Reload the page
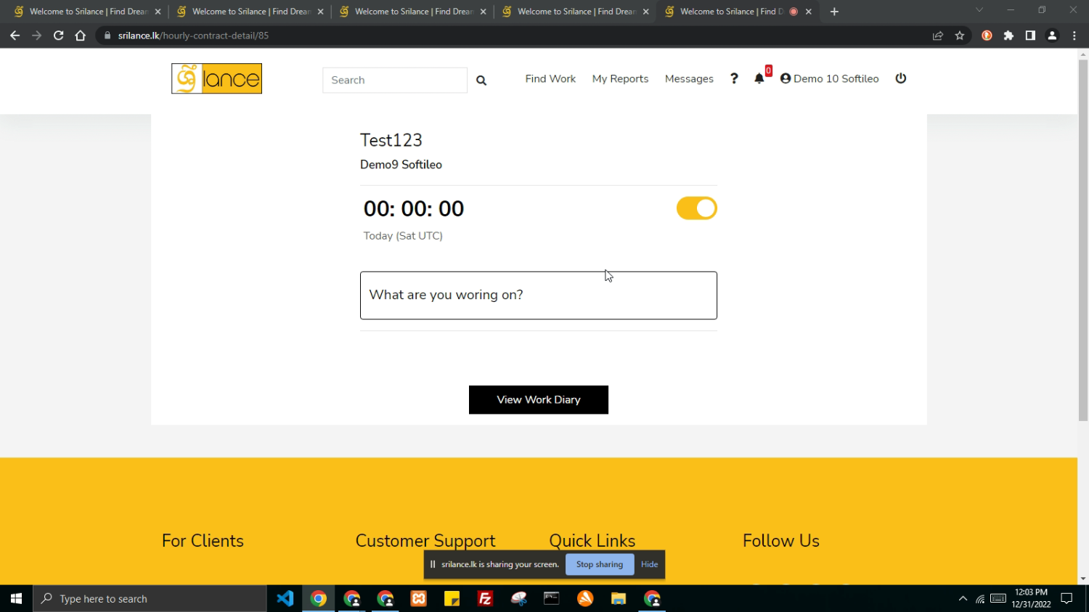 59,36
